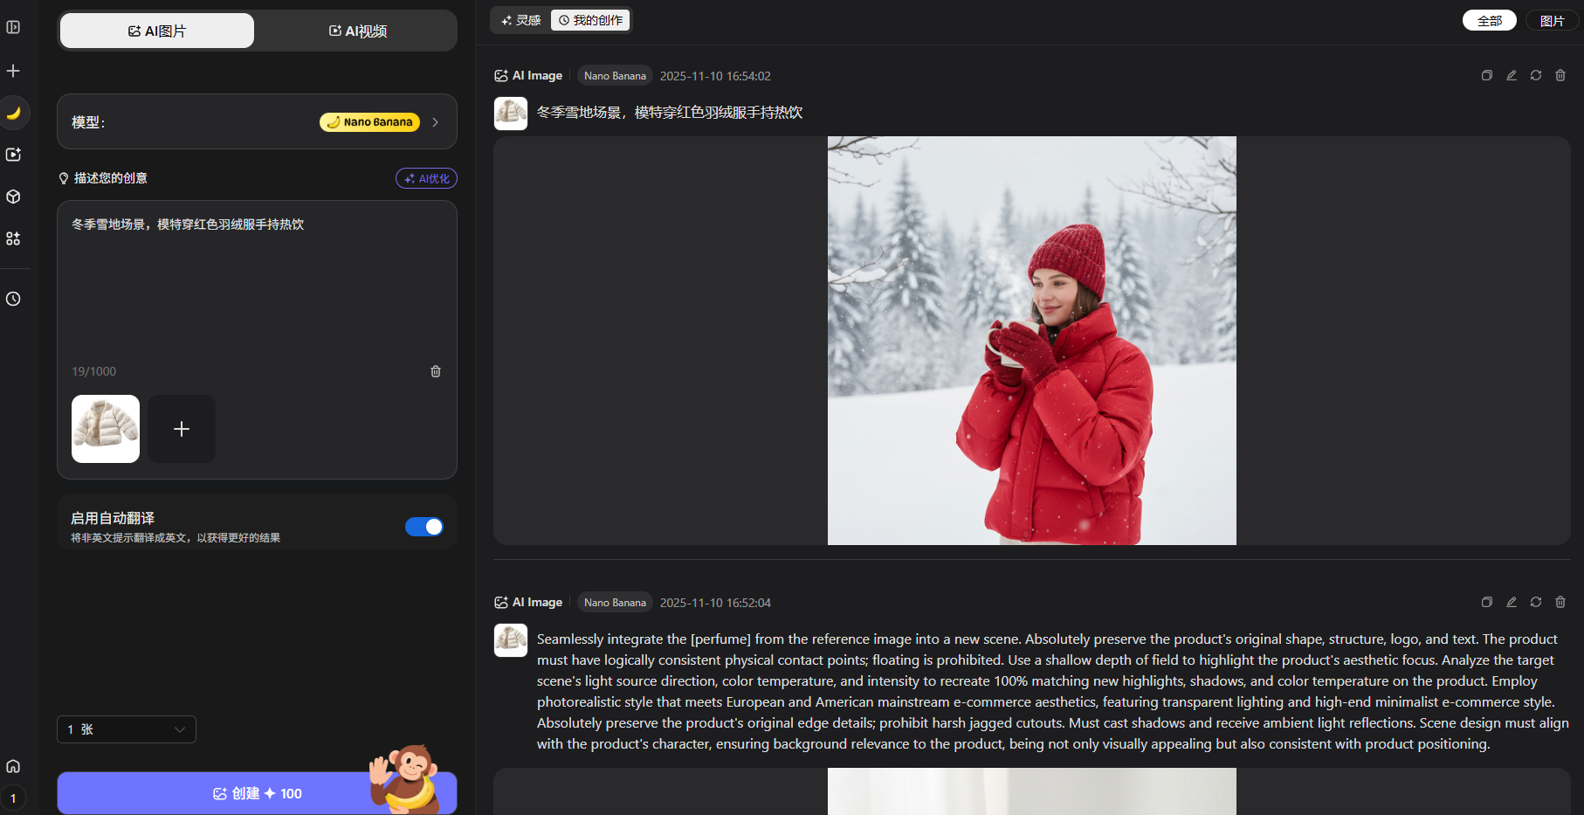Add another reference image tile
The image size is (1584, 815).
click(182, 429)
